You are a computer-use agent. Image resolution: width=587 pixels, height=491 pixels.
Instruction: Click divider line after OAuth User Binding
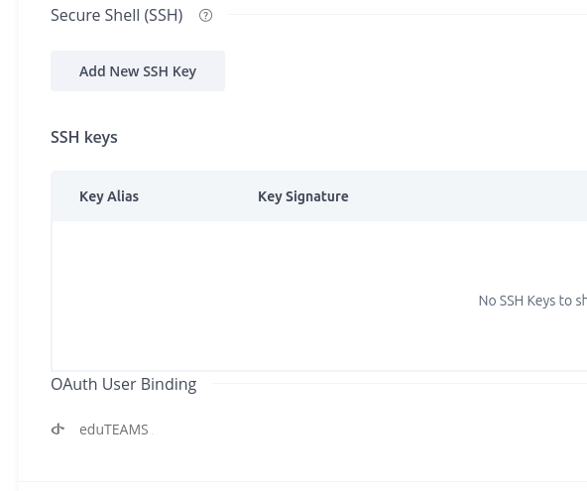[400, 384]
